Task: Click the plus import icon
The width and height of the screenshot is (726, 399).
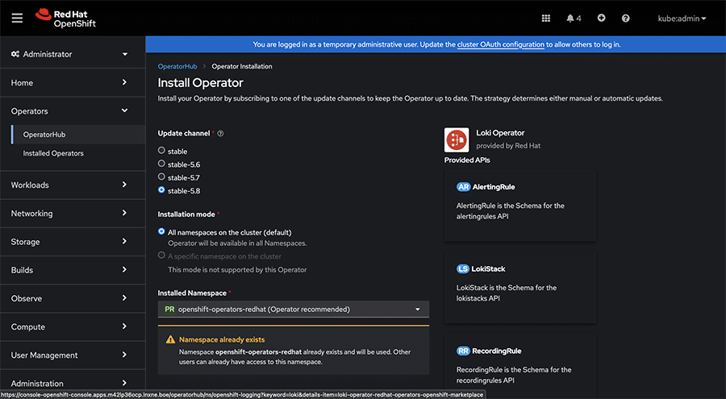Action: 601,19
